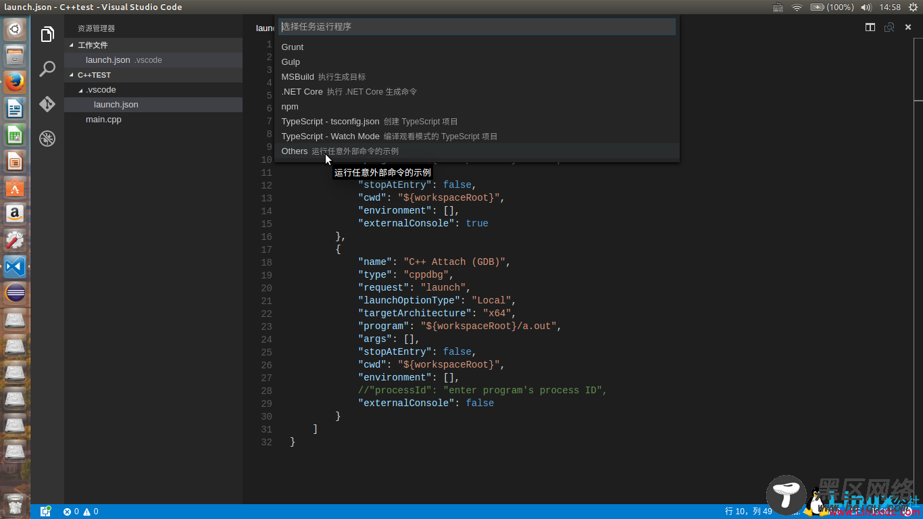The height and width of the screenshot is (519, 923).
Task: Launch Eclipse from the launcher
Action: pos(15,293)
